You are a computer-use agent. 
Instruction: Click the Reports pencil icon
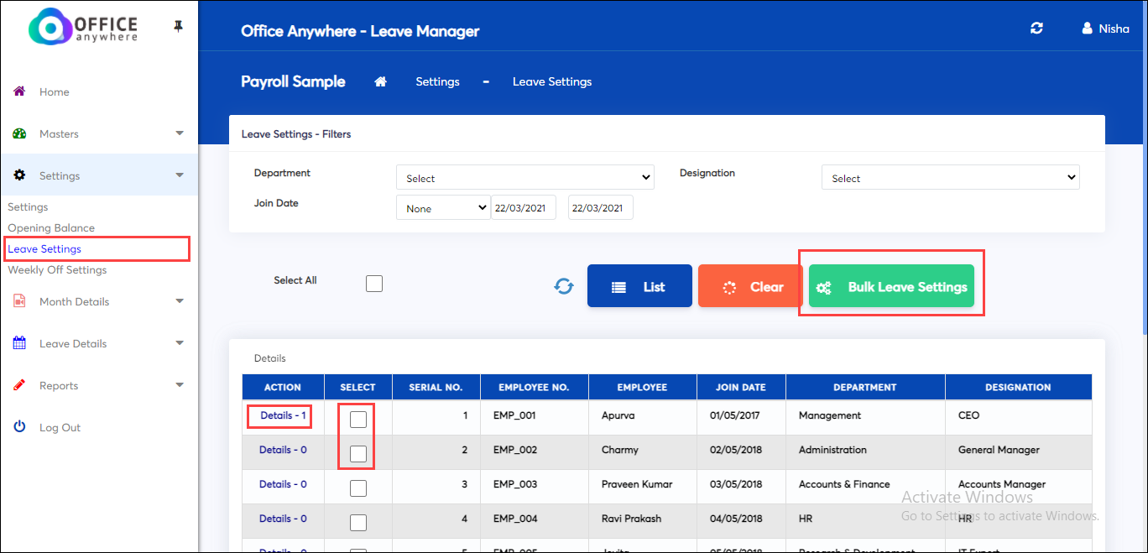tap(19, 385)
